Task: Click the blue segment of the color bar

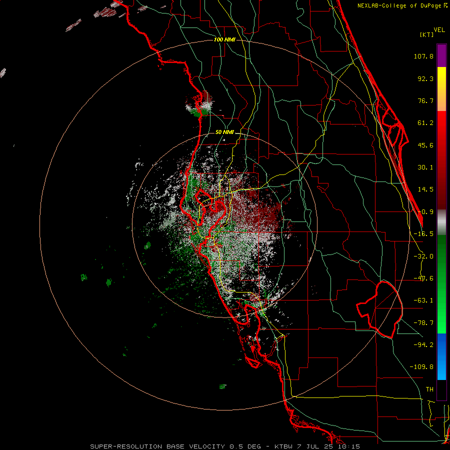Action: tap(441, 356)
